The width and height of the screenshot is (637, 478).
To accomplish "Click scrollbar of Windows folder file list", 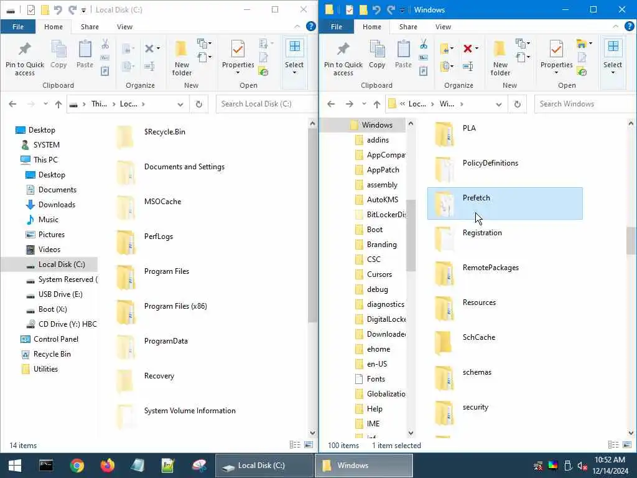I will point(631,241).
